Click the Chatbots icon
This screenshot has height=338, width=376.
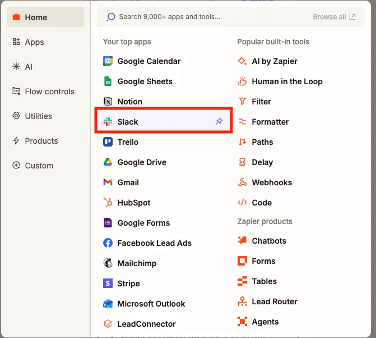tap(242, 240)
